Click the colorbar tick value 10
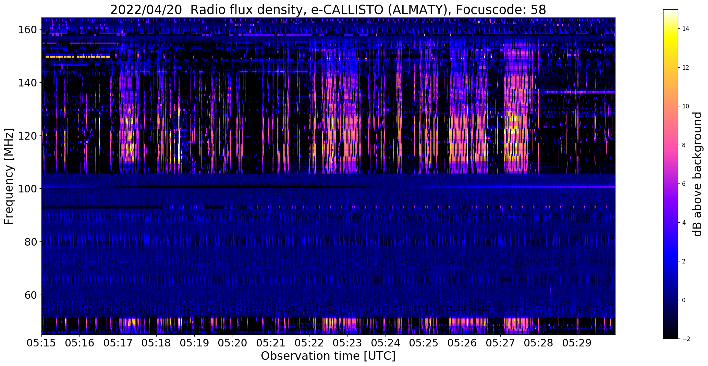 click(686, 107)
